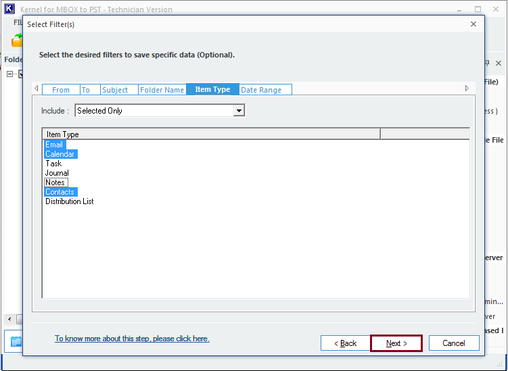The width and height of the screenshot is (508, 371).
Task: Click the Item Type column header
Action: pos(211,134)
